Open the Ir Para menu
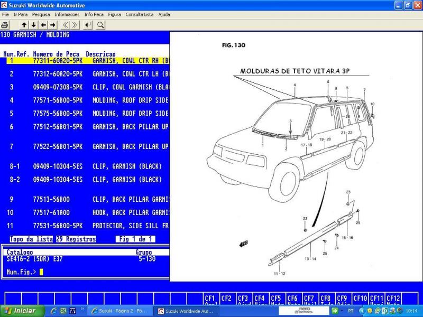Viewport: 423px width, 317px height. [21, 15]
